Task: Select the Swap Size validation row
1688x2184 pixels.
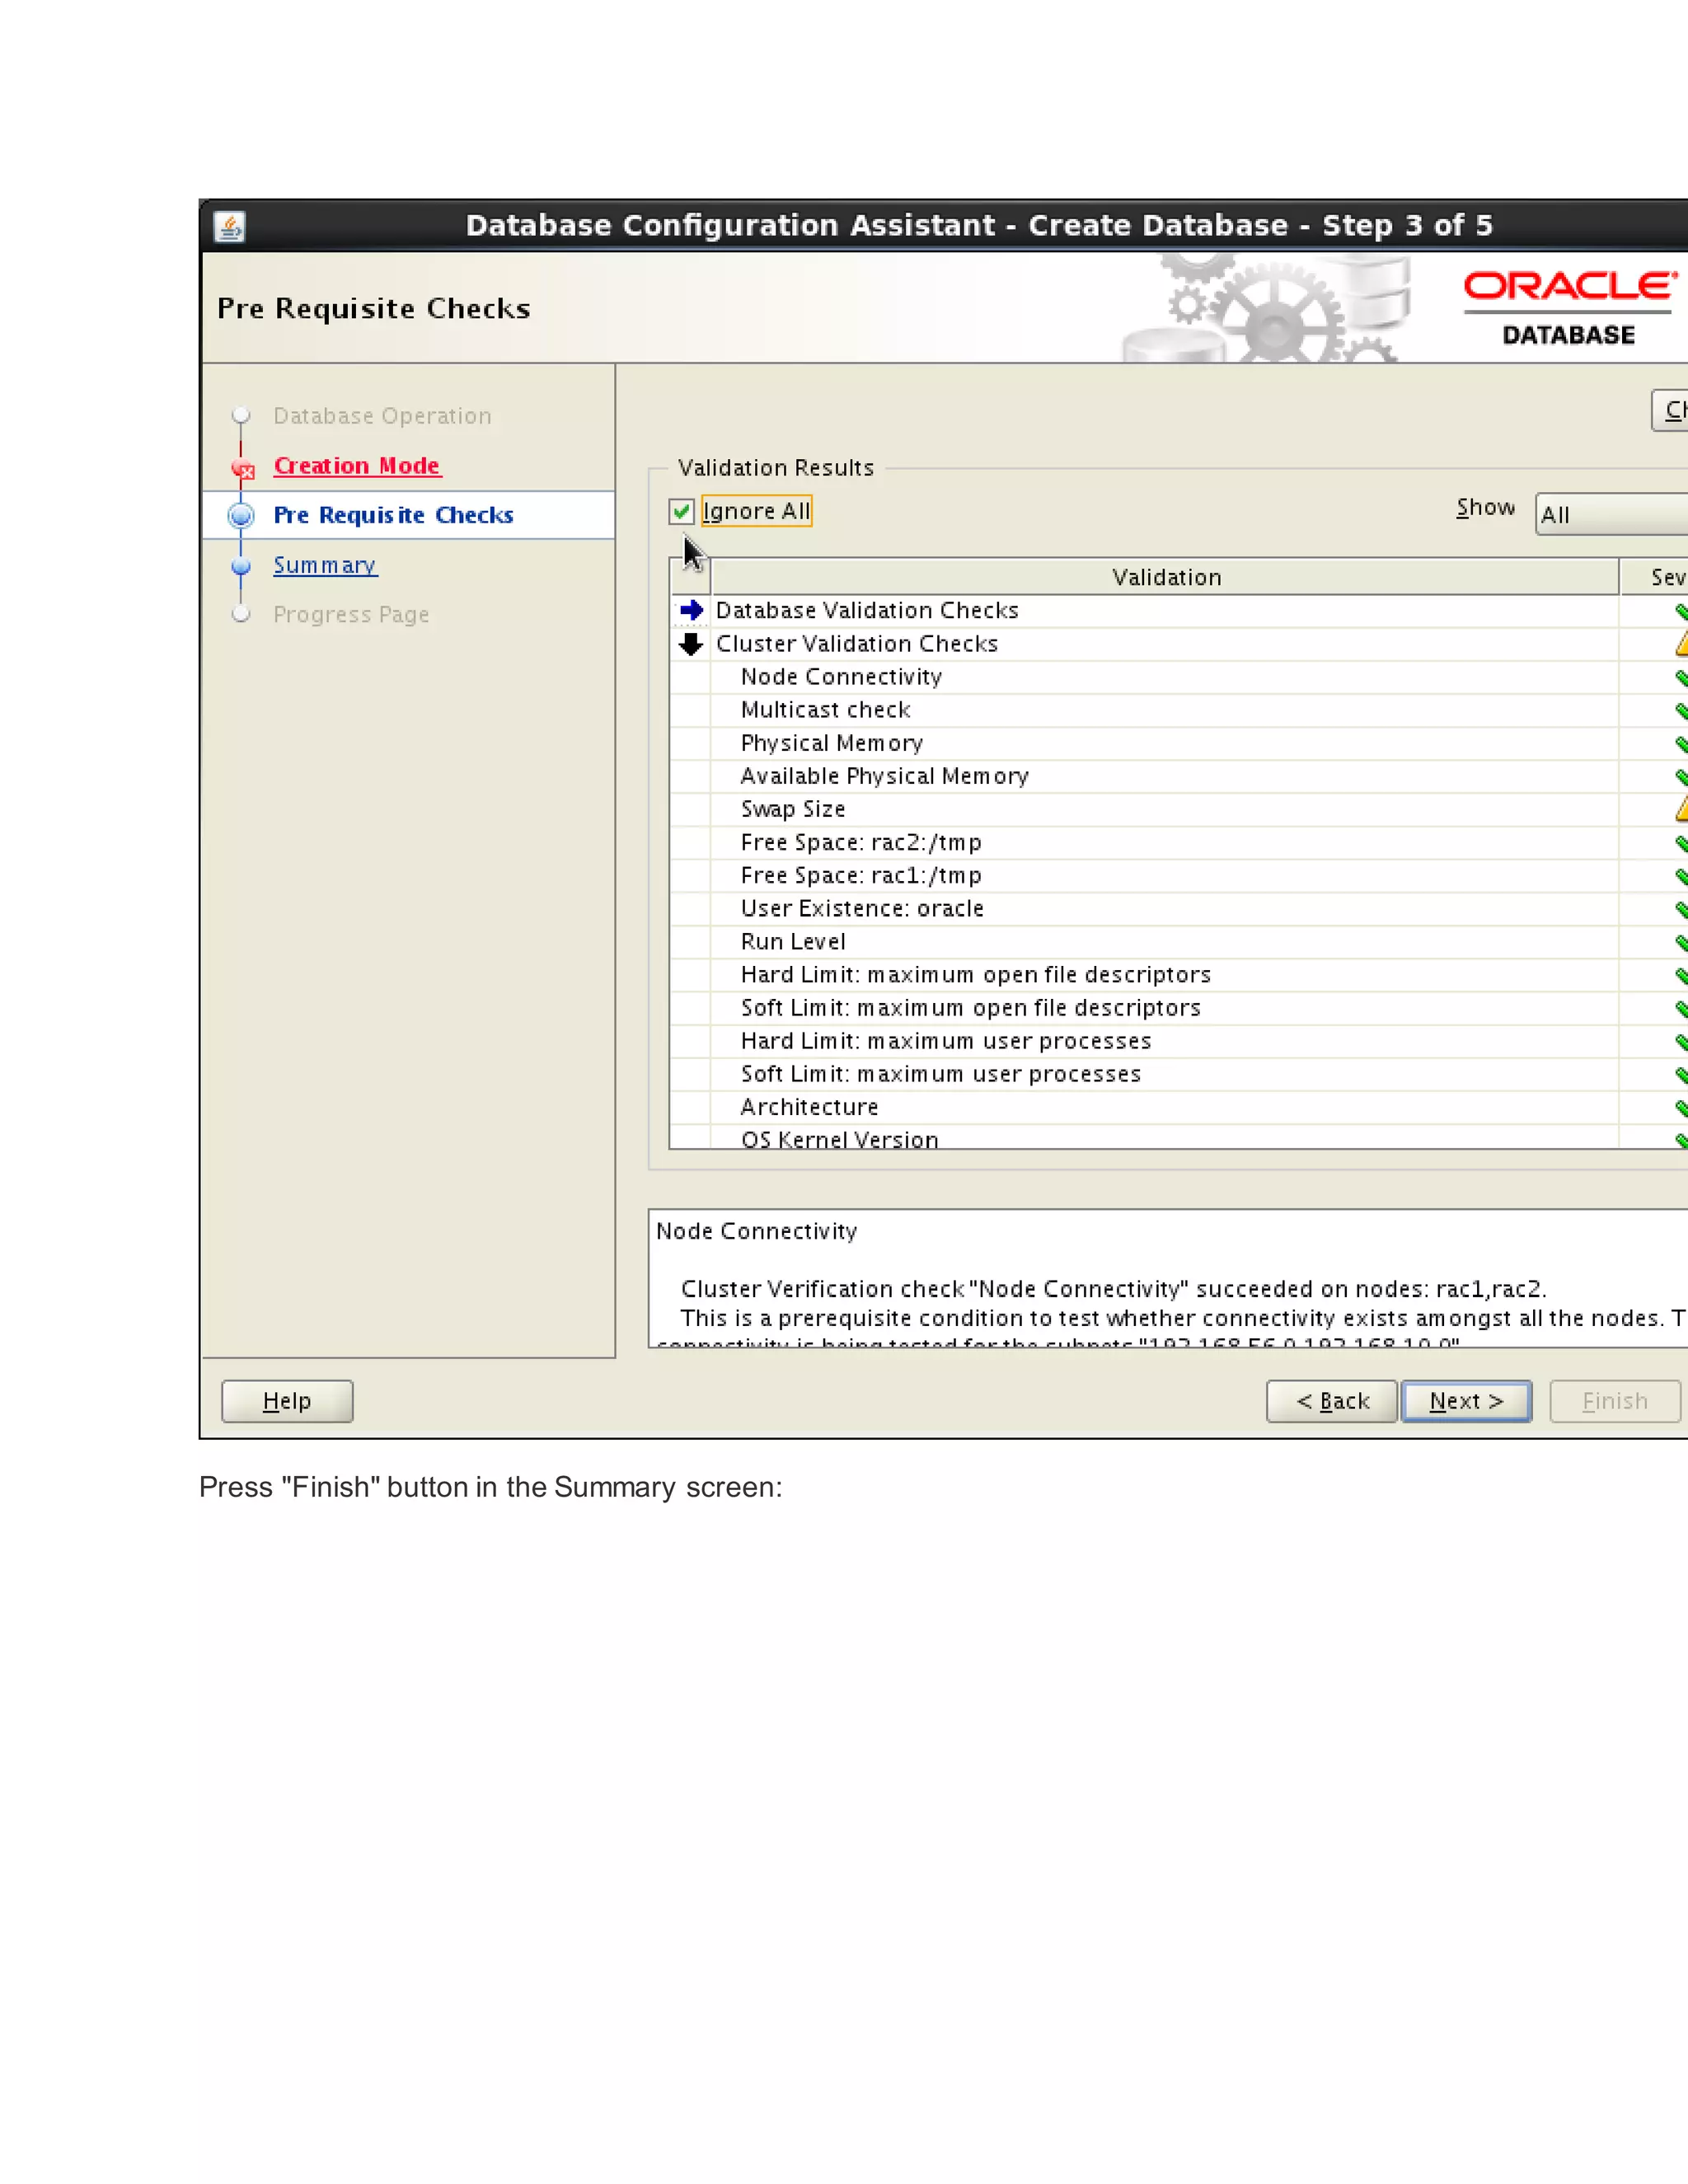Action: click(793, 809)
